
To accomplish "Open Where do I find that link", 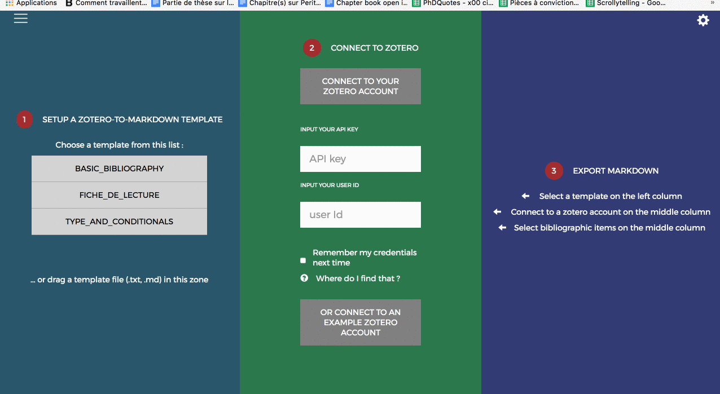I will (358, 278).
